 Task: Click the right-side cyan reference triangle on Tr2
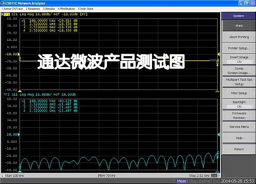tap(219, 134)
